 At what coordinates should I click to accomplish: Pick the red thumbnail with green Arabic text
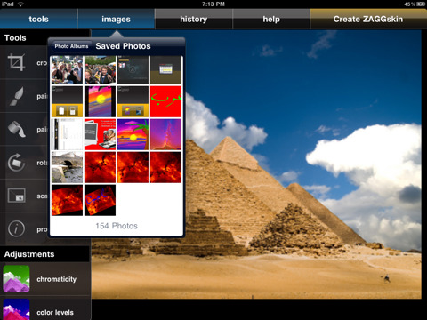click(165, 101)
